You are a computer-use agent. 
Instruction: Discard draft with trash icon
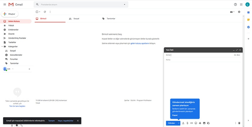(x=239, y=123)
